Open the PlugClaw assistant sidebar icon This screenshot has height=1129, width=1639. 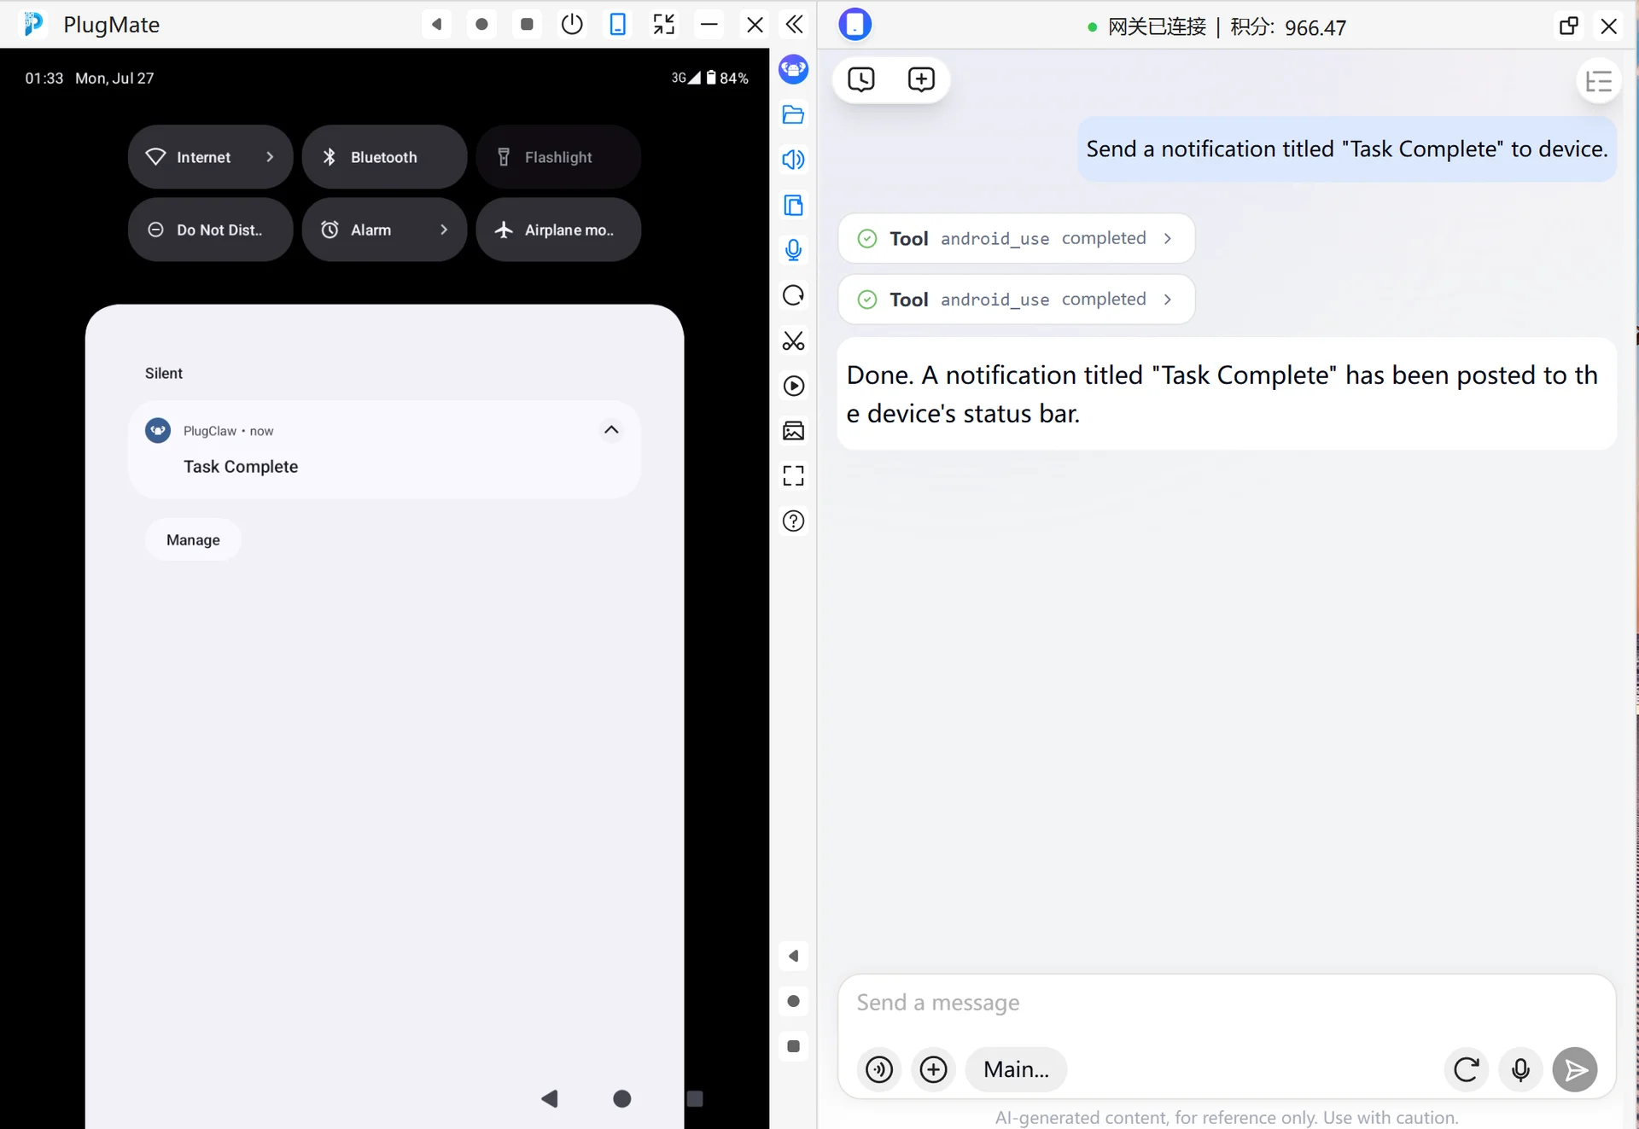(794, 69)
